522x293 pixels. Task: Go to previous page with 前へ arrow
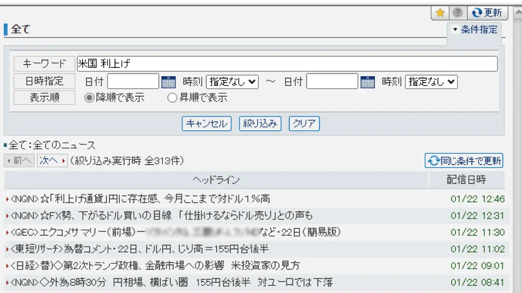(x=20, y=161)
